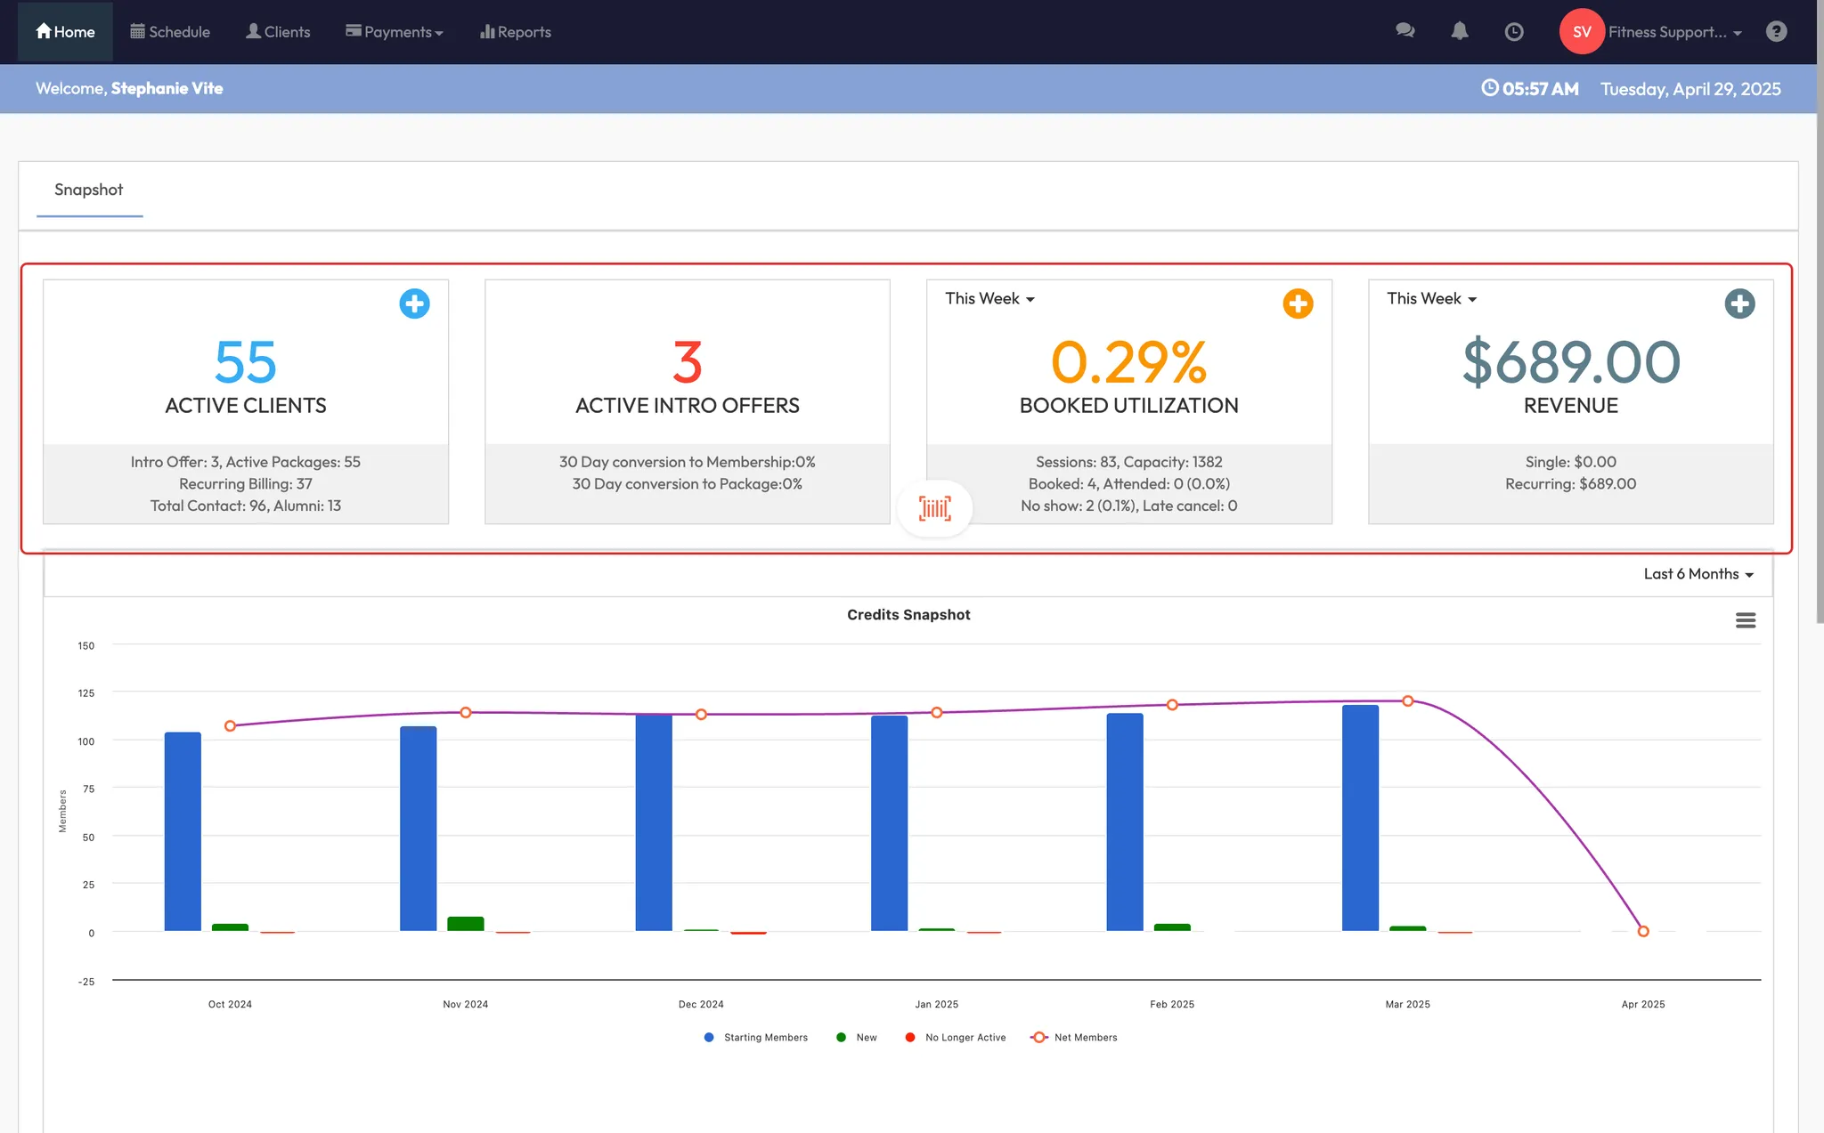Click the clock history icon in navbar
This screenshot has height=1133, width=1824.
pos(1514,32)
